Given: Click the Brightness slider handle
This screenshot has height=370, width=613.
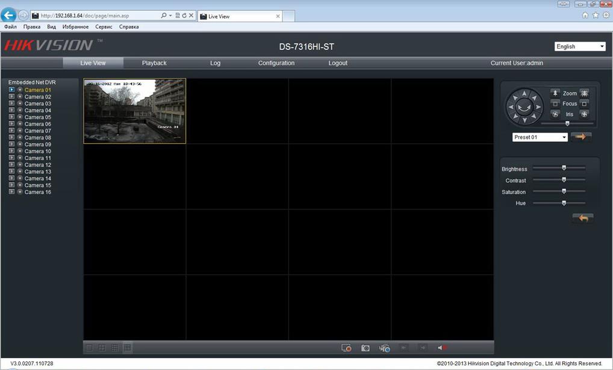Looking at the screenshot, I should click(564, 168).
